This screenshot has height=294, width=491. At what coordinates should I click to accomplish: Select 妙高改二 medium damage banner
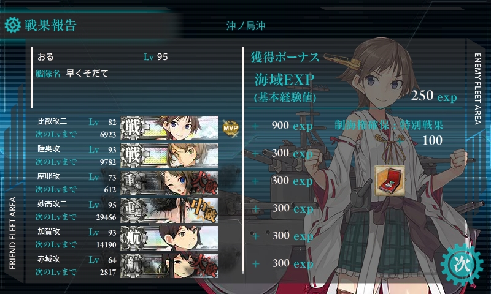(x=169, y=211)
